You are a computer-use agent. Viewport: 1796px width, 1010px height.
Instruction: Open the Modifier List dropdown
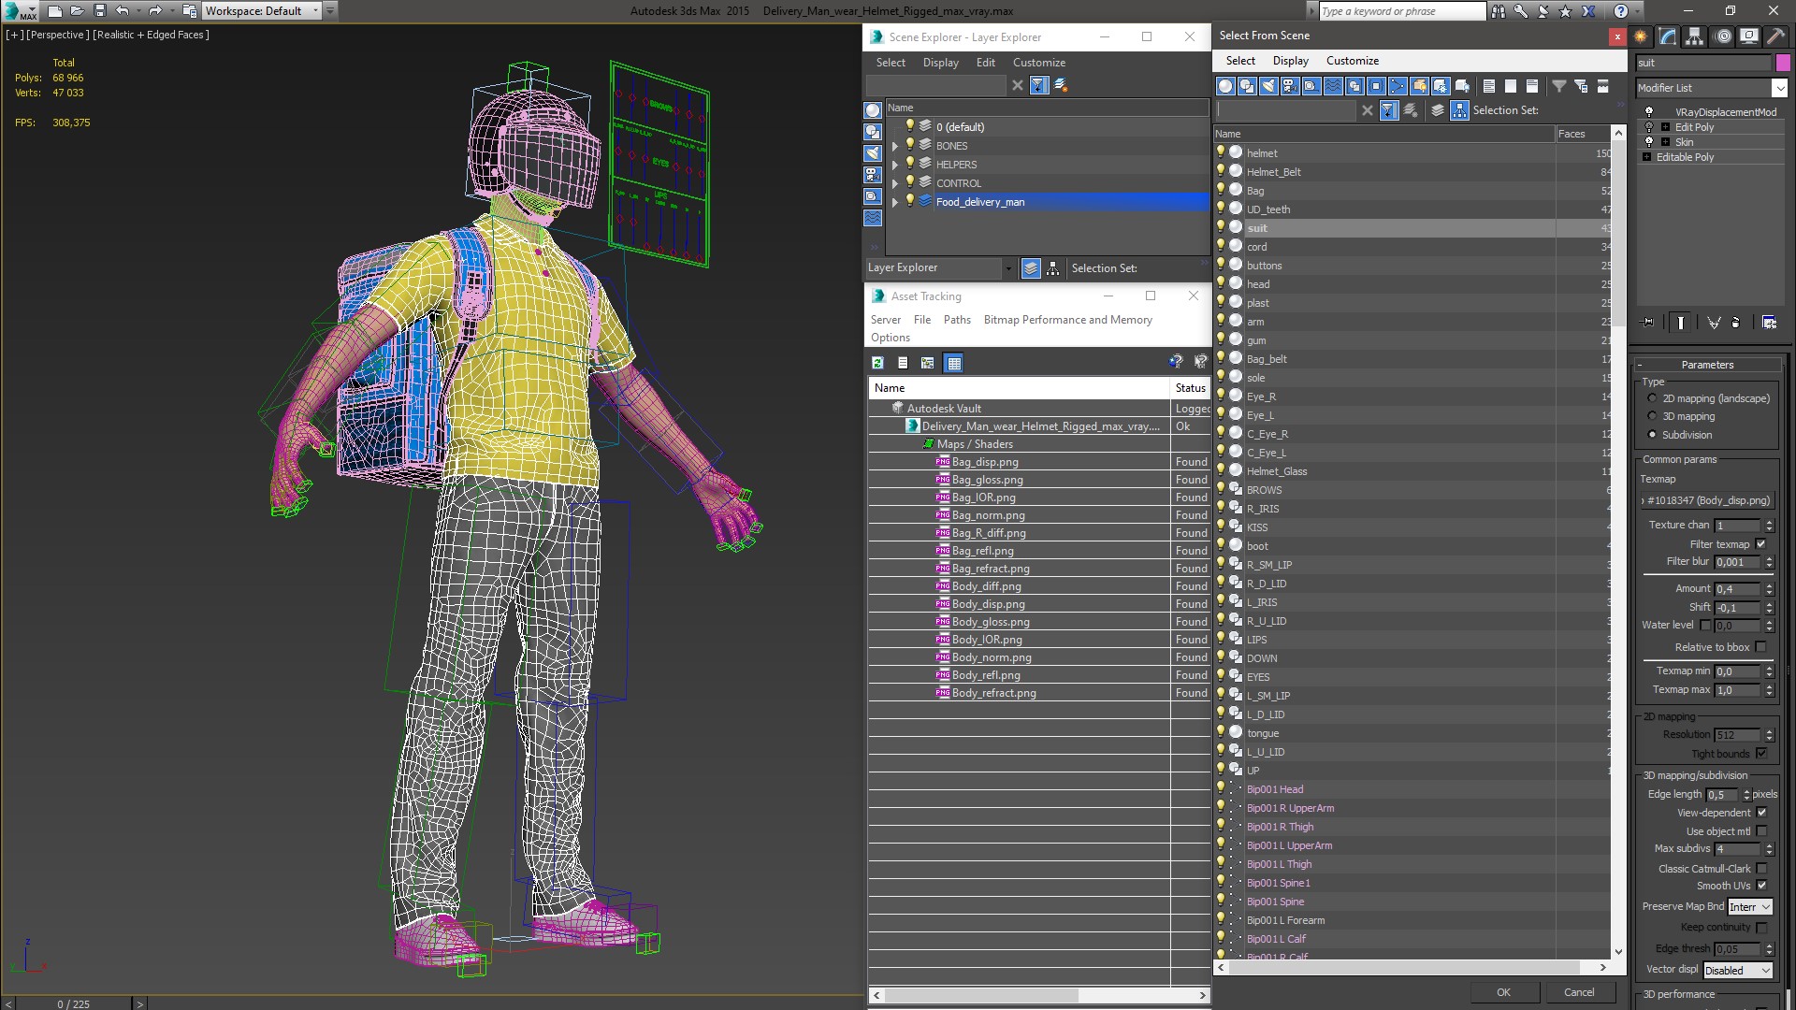(1778, 88)
